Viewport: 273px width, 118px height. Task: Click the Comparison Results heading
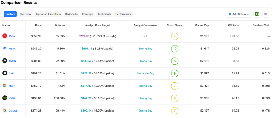[x=19, y=3]
